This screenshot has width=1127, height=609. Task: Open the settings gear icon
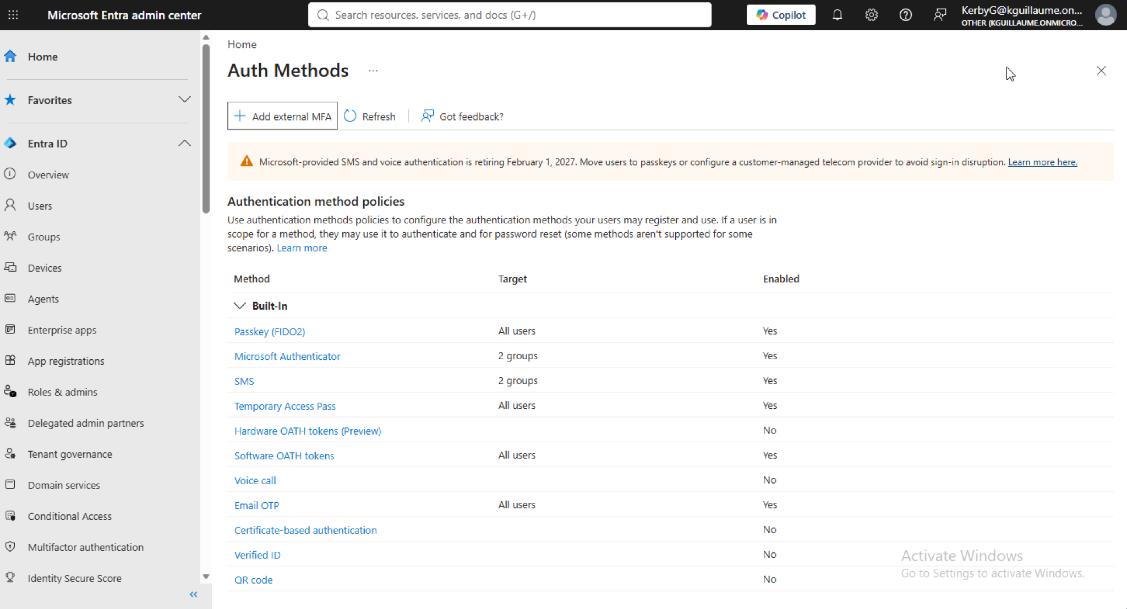(x=871, y=15)
